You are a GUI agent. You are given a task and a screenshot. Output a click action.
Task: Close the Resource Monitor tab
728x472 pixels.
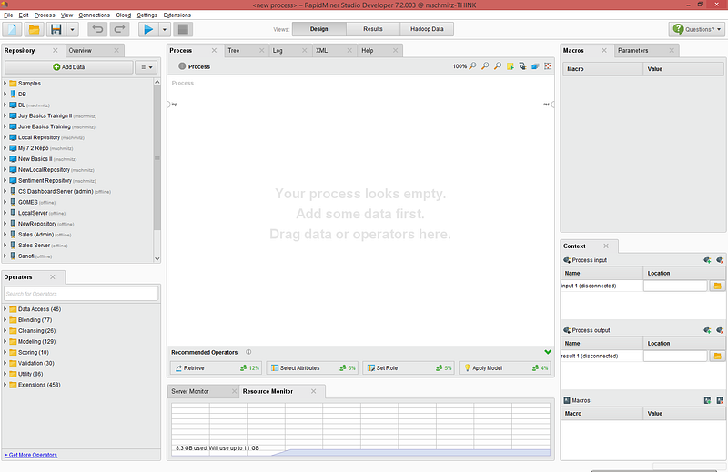pyautogui.click(x=313, y=391)
